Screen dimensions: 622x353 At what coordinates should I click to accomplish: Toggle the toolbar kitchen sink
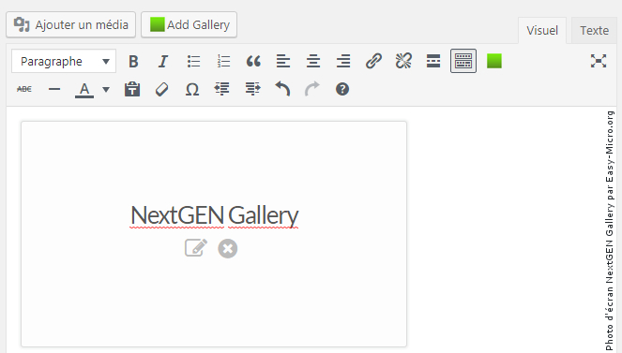[463, 62]
